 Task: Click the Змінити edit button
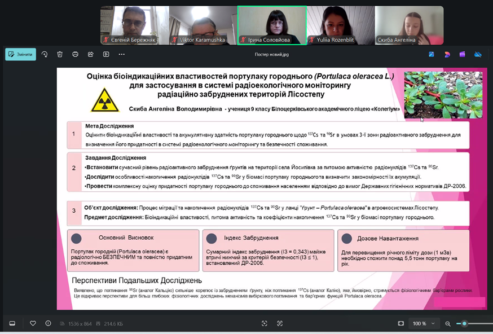(20, 54)
